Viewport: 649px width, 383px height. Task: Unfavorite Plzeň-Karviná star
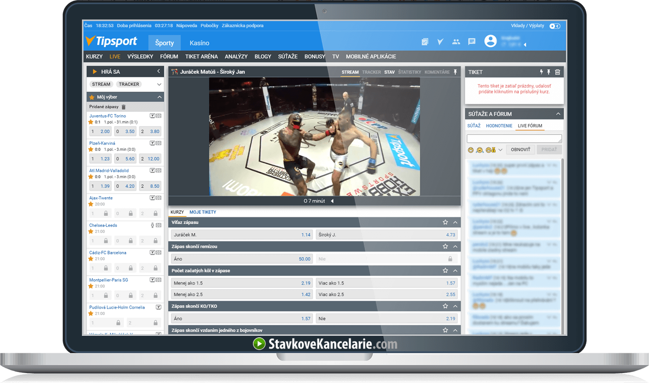[91, 149]
